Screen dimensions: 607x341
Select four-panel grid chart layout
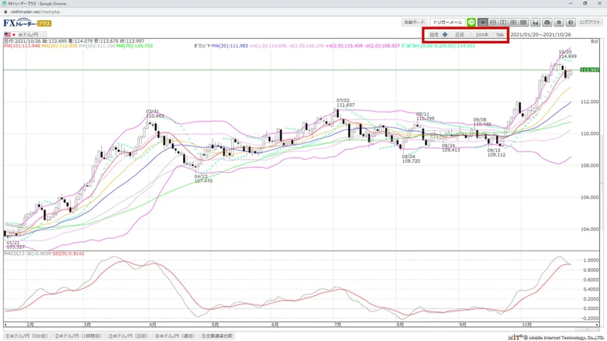tap(513, 22)
